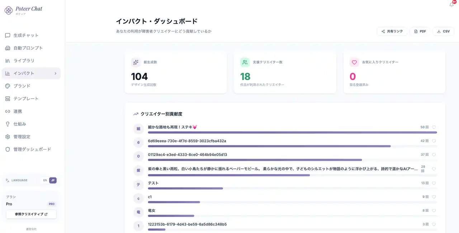The width and height of the screenshot is (459, 233).
Task: Toggle favorite heart for creator c1
Action: tap(434, 197)
